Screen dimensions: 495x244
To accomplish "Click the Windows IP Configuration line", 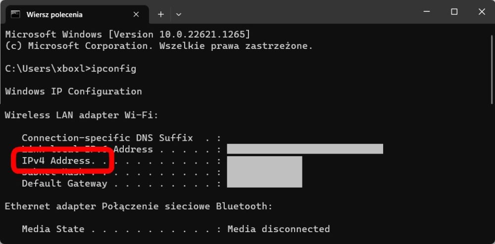I will 74,91.
